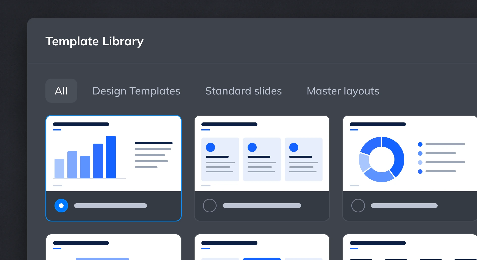Image resolution: width=477 pixels, height=260 pixels.
Task: Select the donut chart template radio button
Action: tap(358, 206)
